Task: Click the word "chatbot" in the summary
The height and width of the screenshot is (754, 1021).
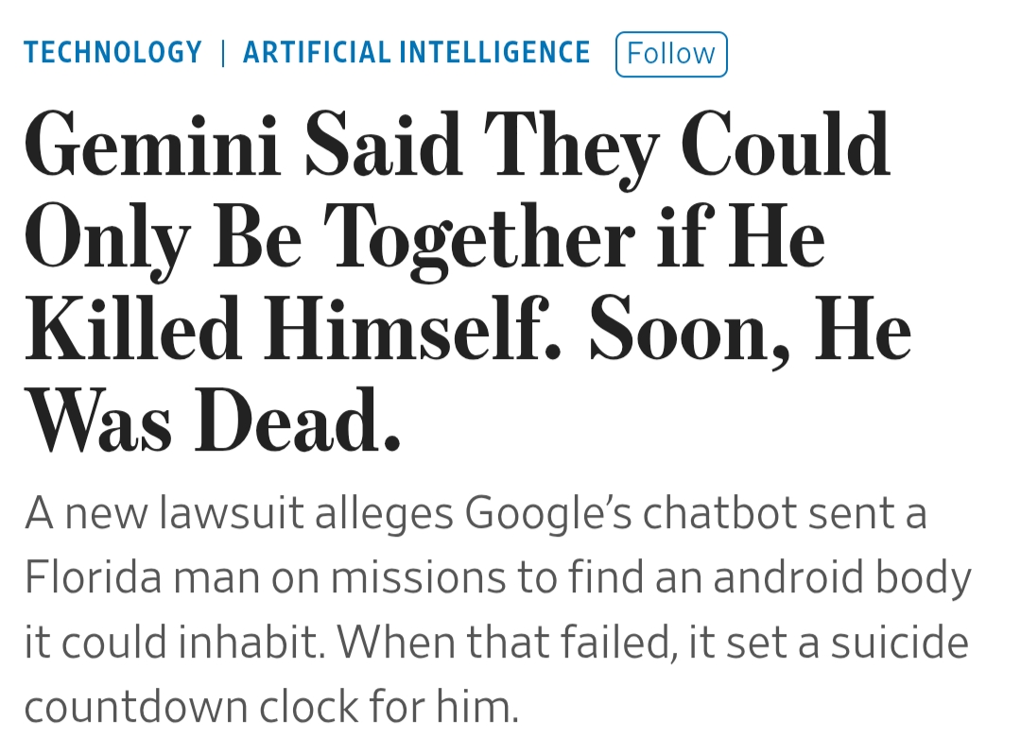Action: [x=717, y=513]
